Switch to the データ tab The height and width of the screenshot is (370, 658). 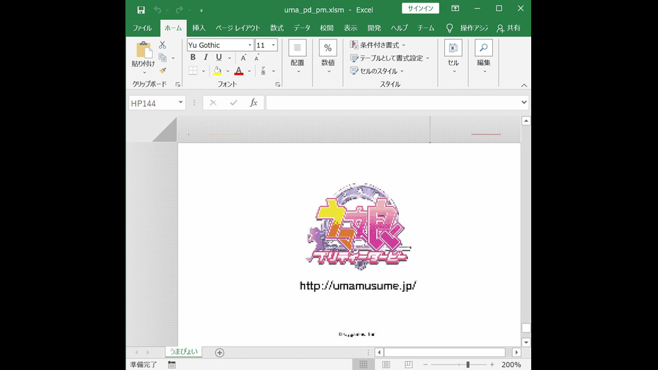pyautogui.click(x=302, y=28)
